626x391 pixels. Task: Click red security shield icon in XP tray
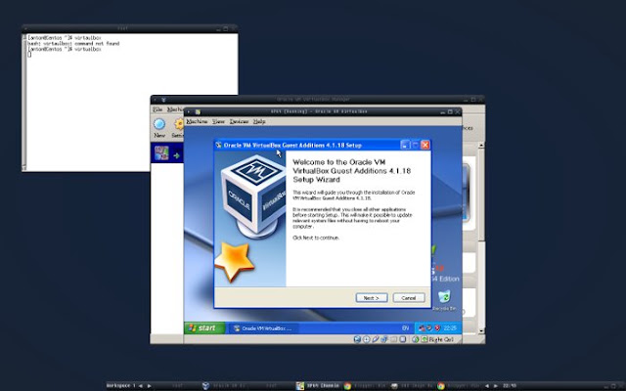click(x=437, y=328)
